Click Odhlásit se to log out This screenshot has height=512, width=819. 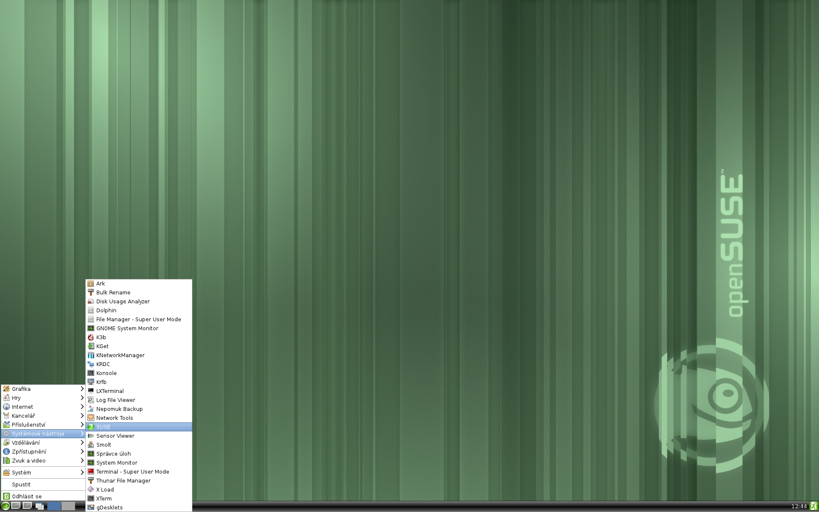(43, 496)
